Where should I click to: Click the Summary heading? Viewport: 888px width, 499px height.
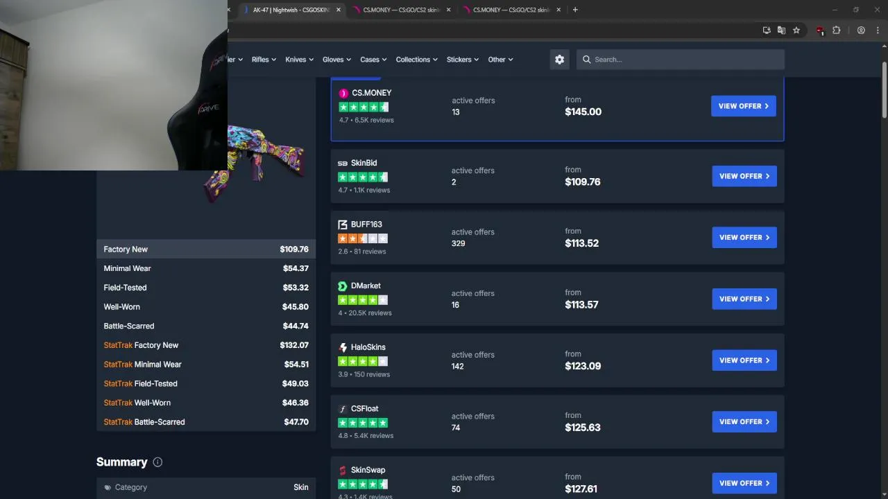122,462
